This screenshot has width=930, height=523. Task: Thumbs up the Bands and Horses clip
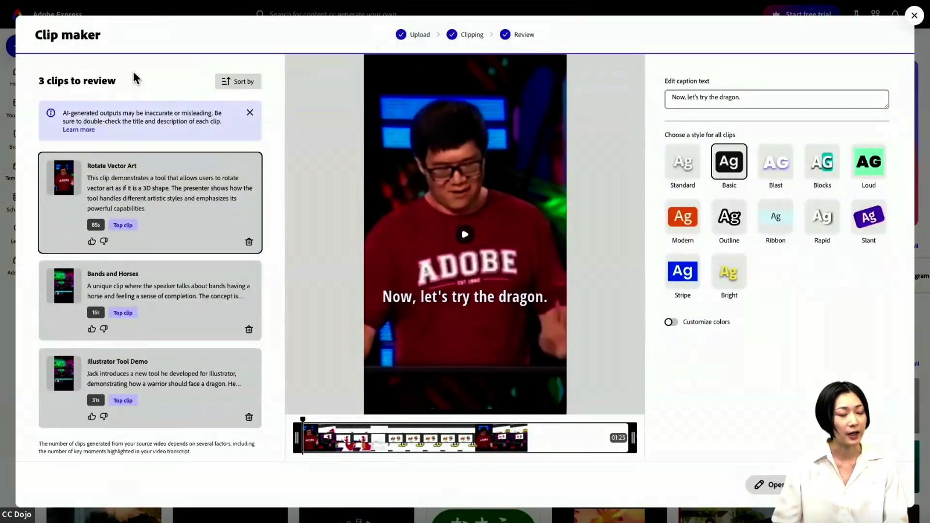pos(92,329)
